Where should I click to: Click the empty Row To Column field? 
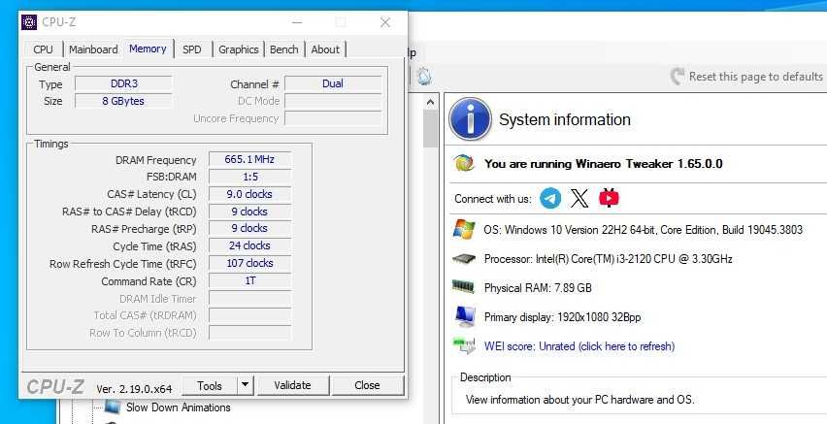click(250, 333)
